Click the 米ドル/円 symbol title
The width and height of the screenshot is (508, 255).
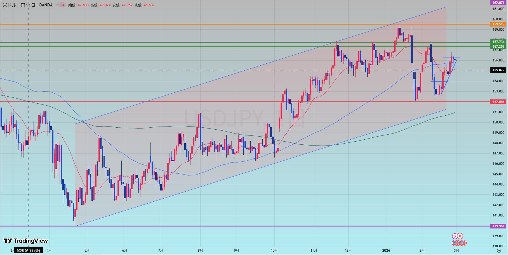pyautogui.click(x=14, y=5)
